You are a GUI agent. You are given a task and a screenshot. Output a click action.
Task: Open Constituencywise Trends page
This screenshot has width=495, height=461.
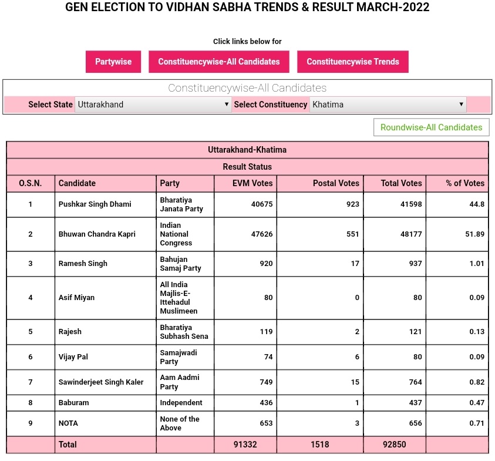click(353, 62)
